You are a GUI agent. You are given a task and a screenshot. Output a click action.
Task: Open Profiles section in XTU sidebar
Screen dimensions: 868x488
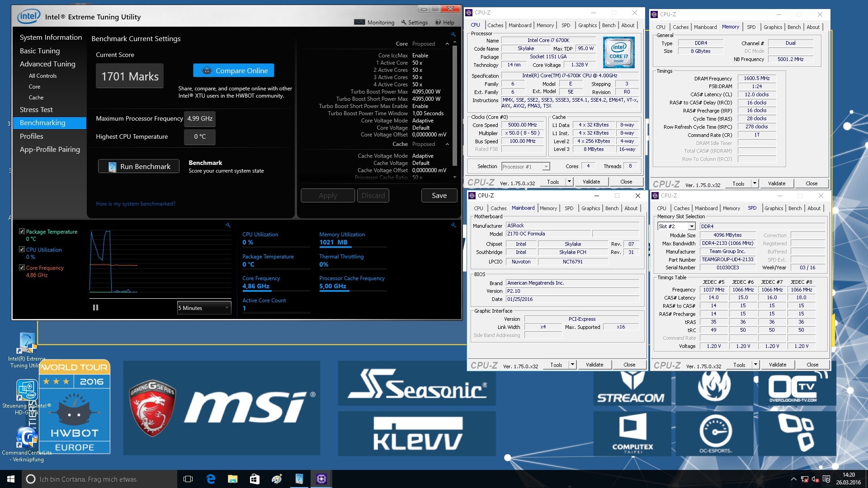[32, 136]
